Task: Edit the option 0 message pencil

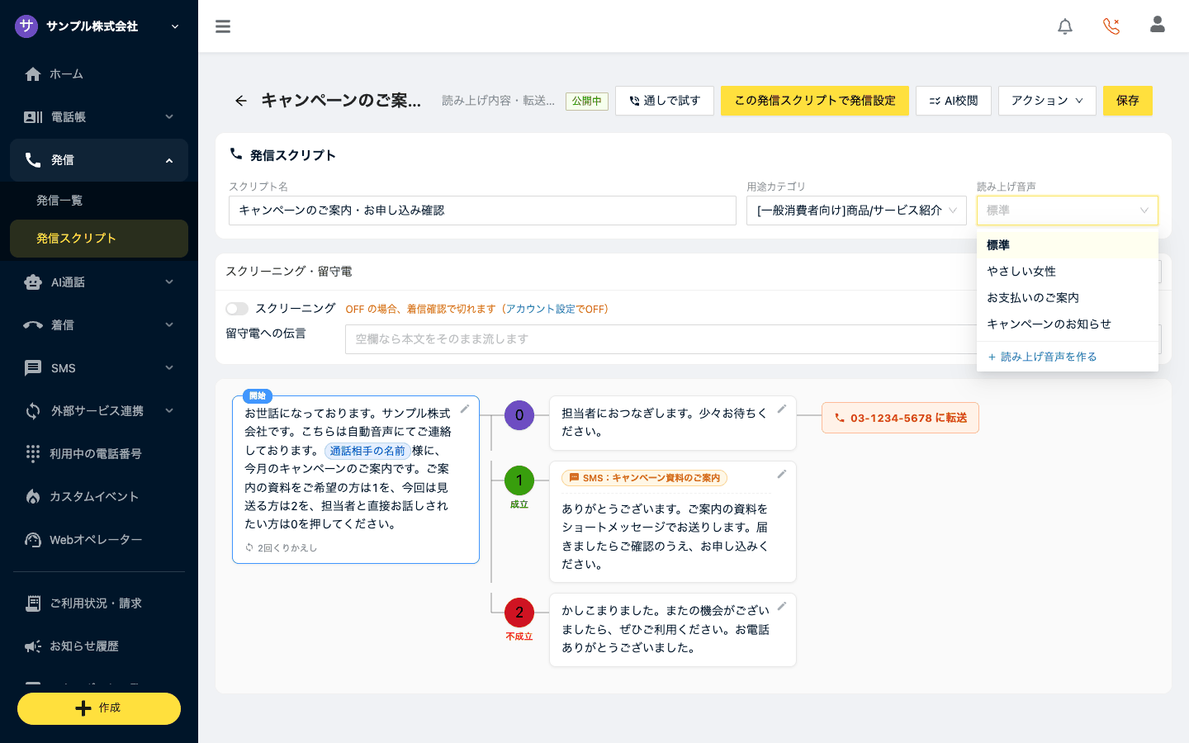Action: (782, 409)
